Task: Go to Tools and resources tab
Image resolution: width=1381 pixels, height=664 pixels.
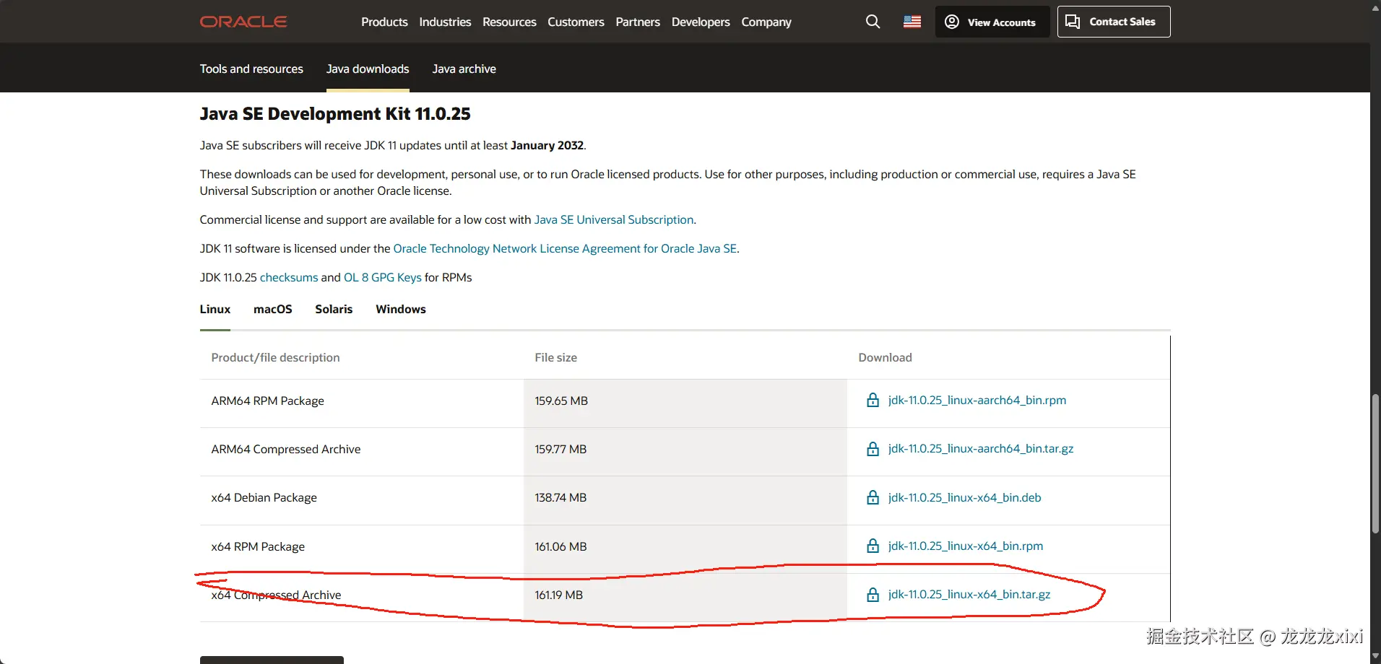Action: pos(251,69)
